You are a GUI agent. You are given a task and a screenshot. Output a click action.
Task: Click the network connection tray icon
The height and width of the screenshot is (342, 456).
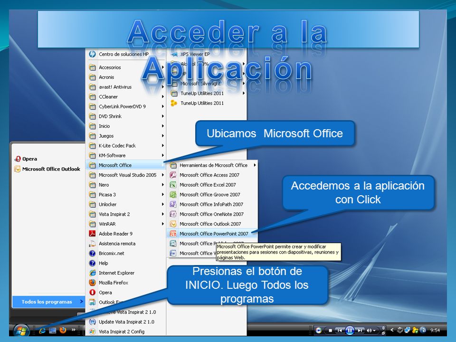point(408,330)
